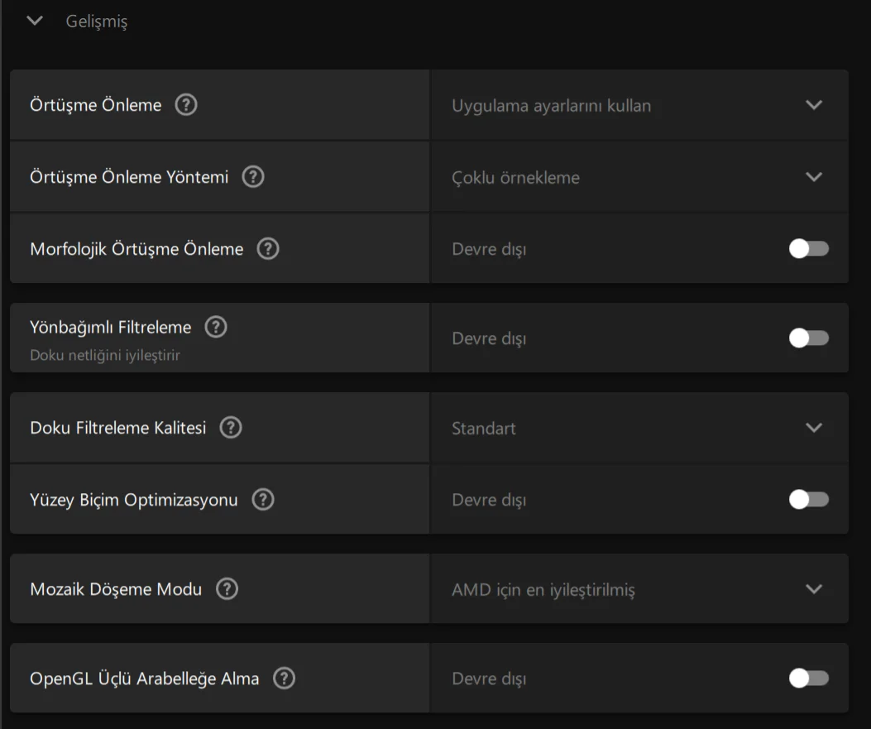Viewport: 871px width, 729px height.
Task: Click help icon for Morfolojik Örtüşme Önleme
Action: click(268, 248)
